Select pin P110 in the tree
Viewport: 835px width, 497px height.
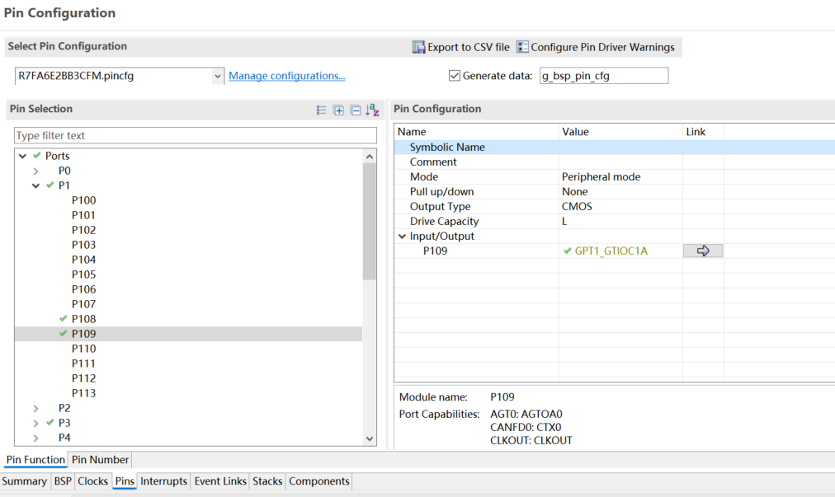[83, 349]
